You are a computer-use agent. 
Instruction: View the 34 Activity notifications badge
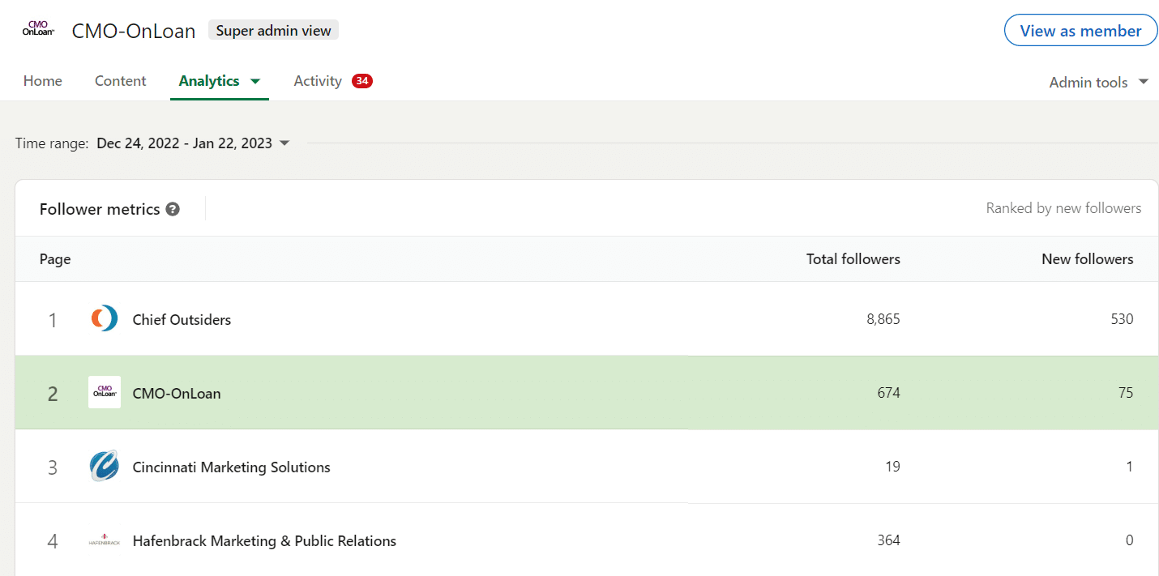pos(362,81)
